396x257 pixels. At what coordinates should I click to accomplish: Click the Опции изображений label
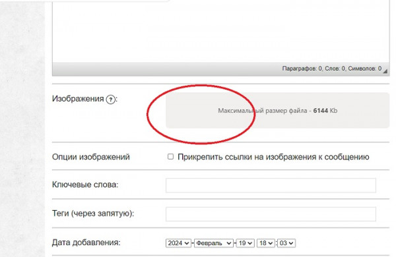(x=91, y=157)
